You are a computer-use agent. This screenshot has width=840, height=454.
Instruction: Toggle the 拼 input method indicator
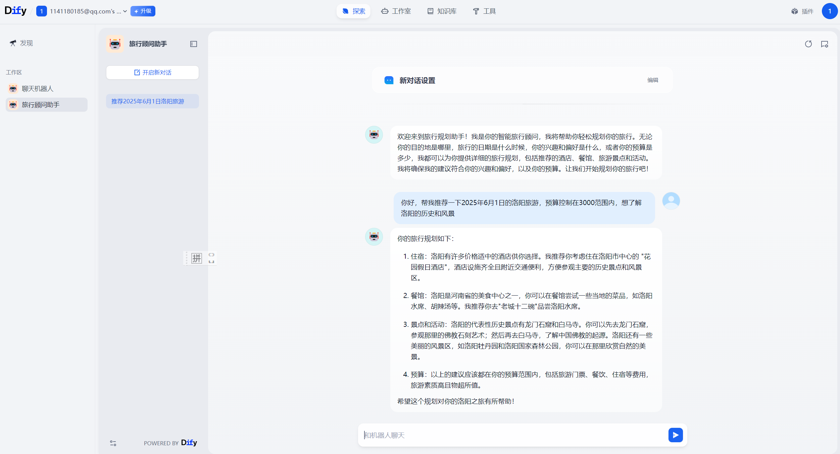(197, 258)
